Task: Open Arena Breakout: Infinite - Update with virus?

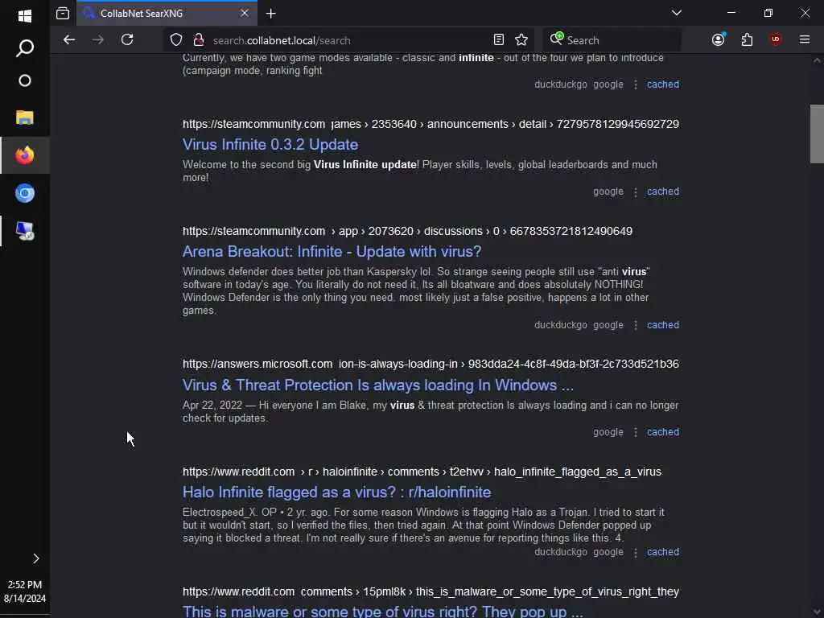Action: pos(332,252)
